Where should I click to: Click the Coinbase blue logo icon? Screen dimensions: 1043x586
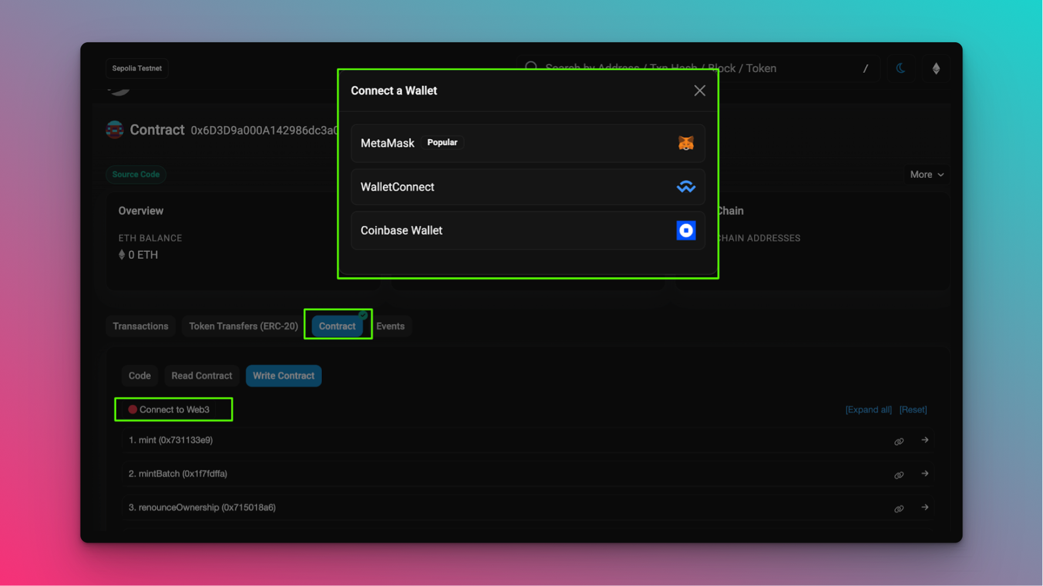click(686, 231)
